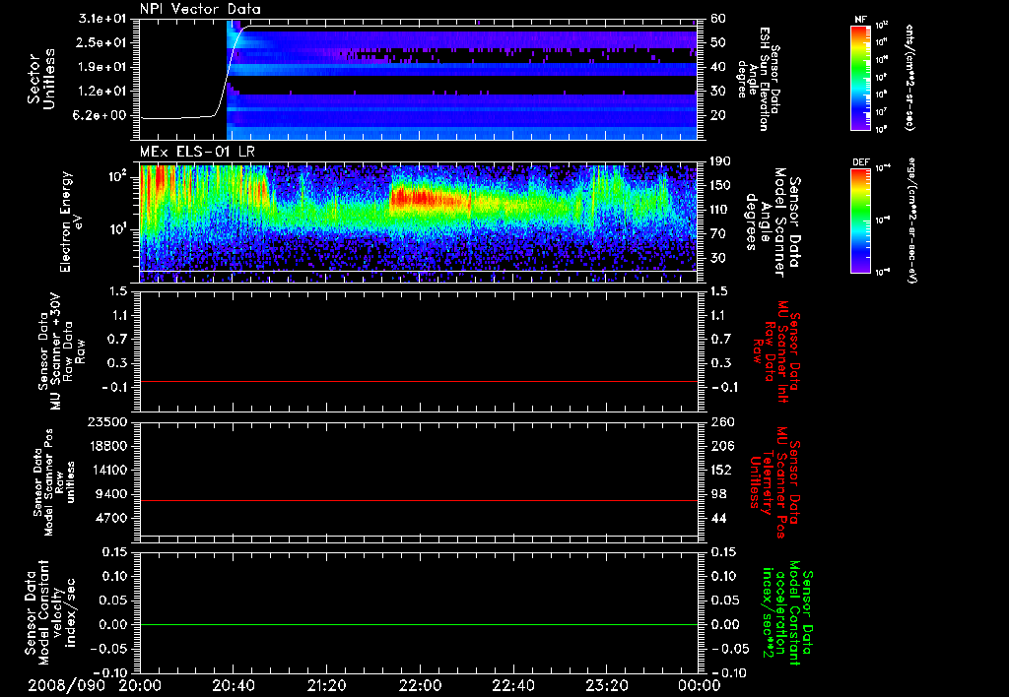This screenshot has width=1009, height=697.
Task: Click the 260 telemetry tick value
Action: point(720,421)
